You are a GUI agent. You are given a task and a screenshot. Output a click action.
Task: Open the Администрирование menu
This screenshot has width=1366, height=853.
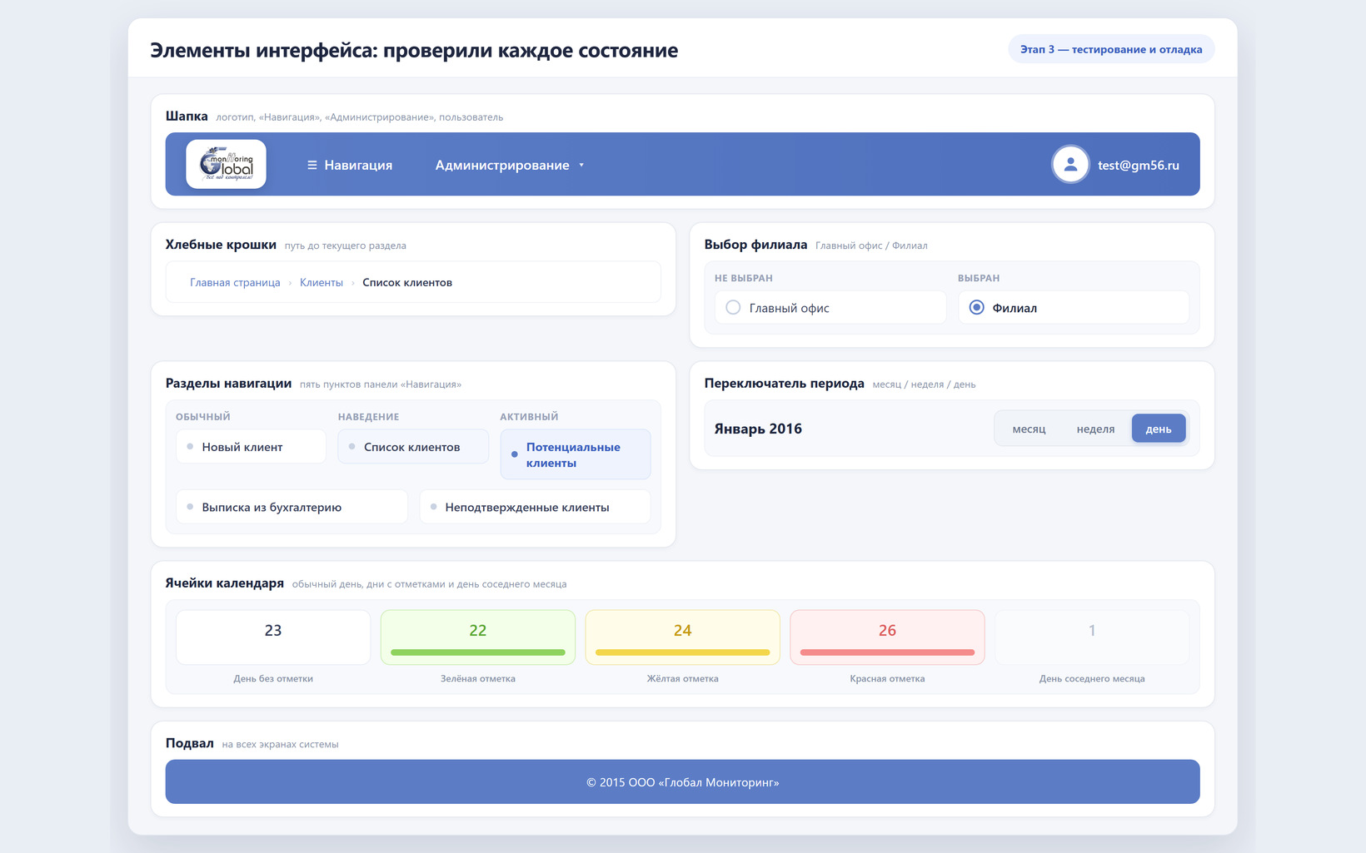click(509, 165)
